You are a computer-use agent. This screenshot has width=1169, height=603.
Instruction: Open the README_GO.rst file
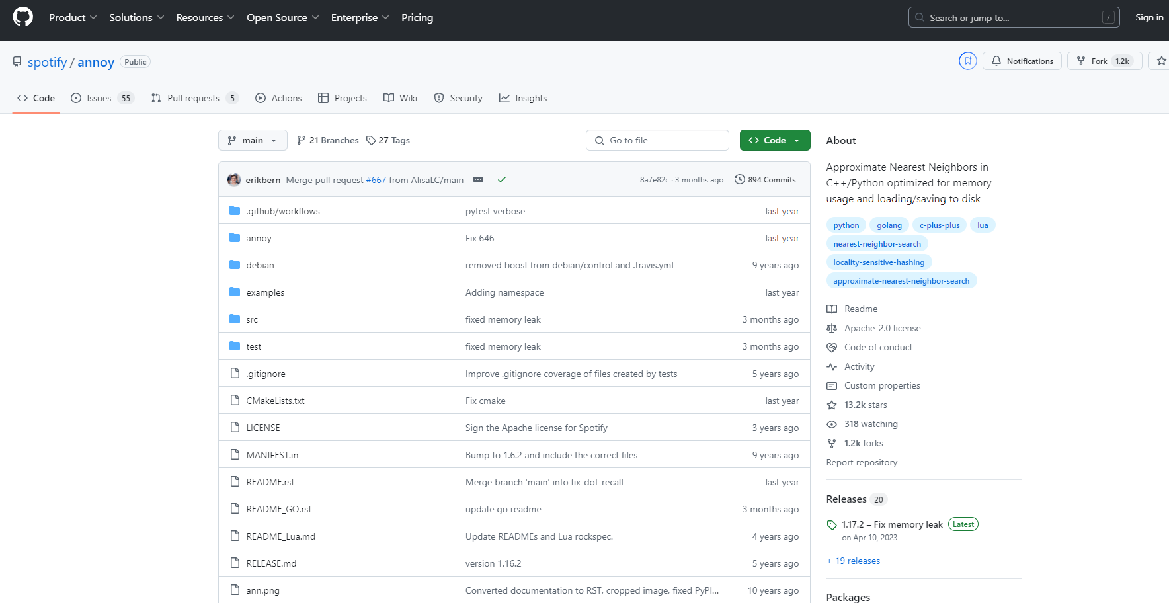(278, 509)
